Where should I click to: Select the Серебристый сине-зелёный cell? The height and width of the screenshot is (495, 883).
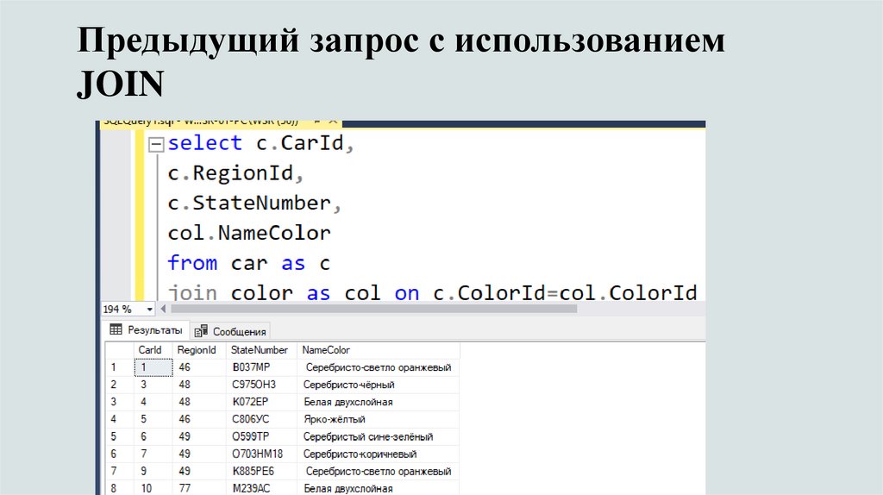[378, 436]
